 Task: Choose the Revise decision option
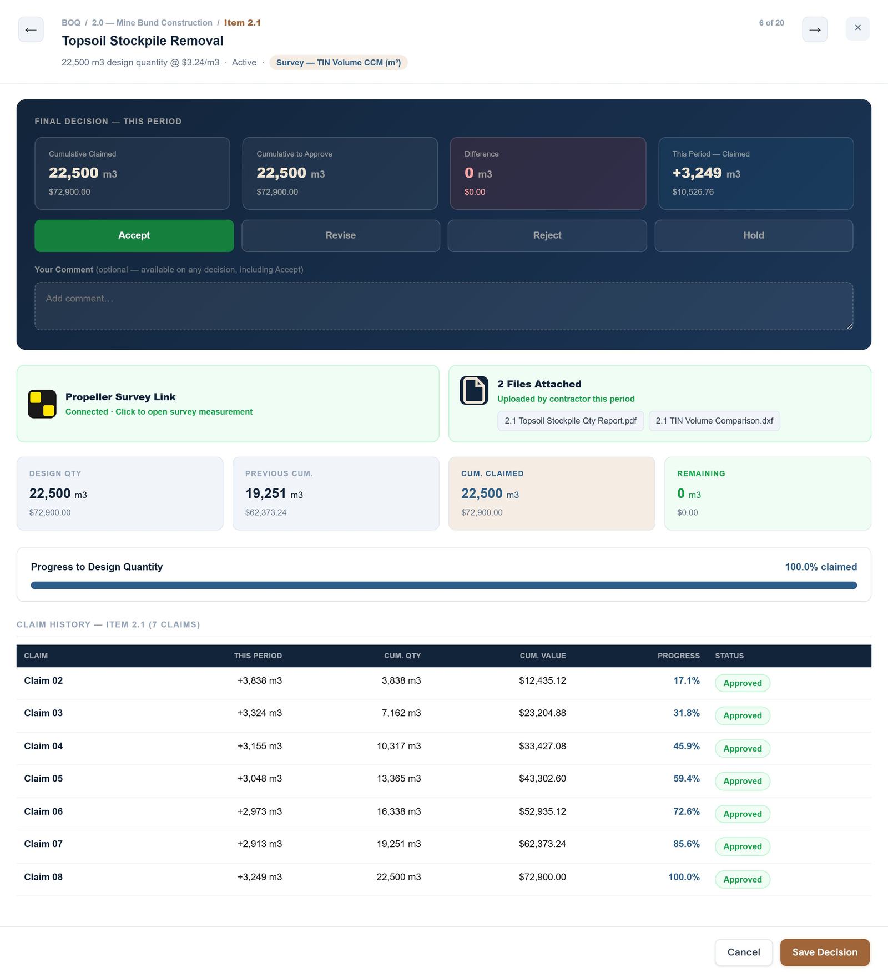(x=341, y=235)
